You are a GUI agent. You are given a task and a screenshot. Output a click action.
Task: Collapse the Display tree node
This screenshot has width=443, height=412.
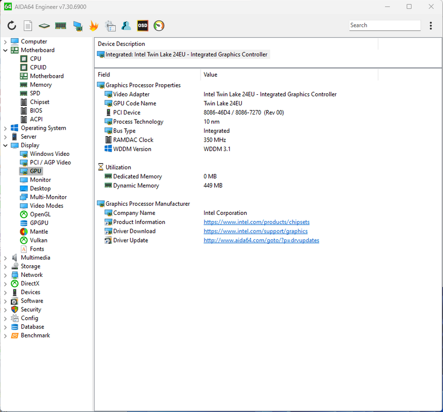6,145
